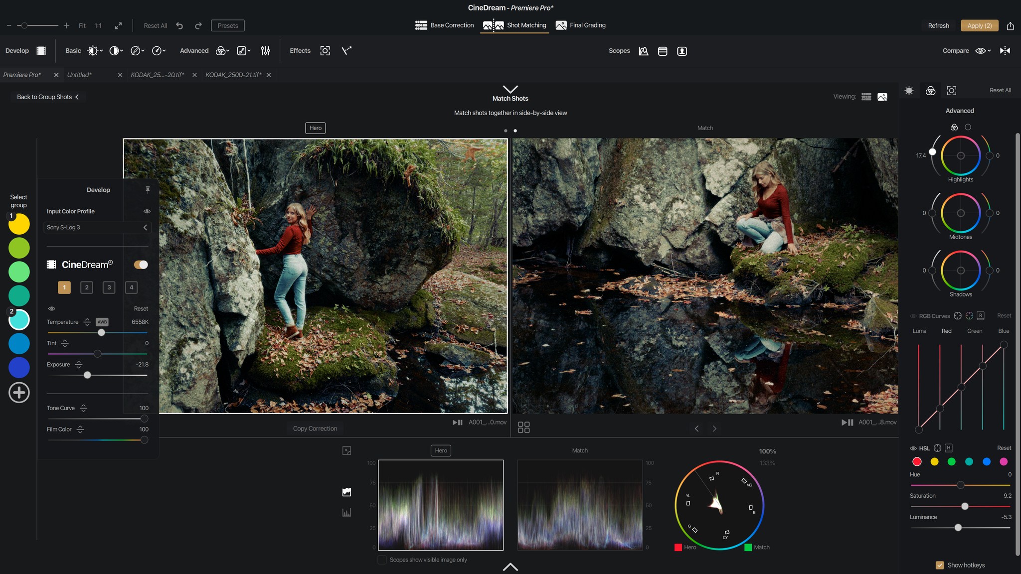Enable Scopes show visible image only
The height and width of the screenshot is (574, 1021).
click(382, 560)
